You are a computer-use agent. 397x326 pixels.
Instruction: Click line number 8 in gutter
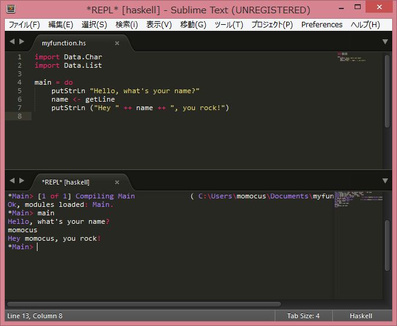coord(19,116)
